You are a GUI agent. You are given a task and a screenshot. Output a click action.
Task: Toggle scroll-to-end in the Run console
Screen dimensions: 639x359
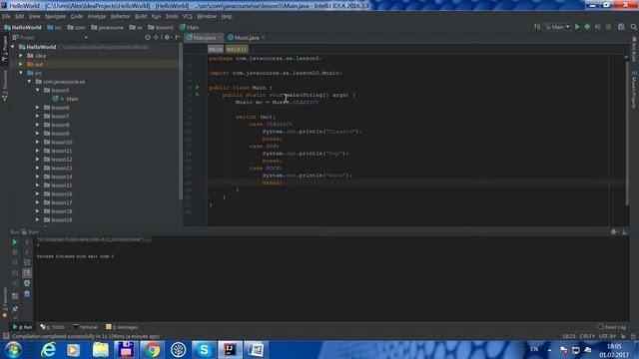click(x=27, y=272)
